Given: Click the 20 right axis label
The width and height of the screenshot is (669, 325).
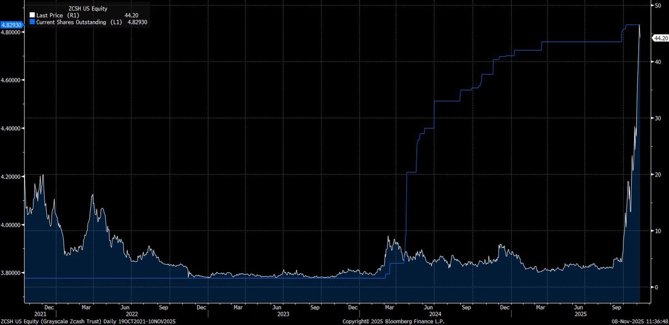Looking at the screenshot, I should tap(658, 175).
